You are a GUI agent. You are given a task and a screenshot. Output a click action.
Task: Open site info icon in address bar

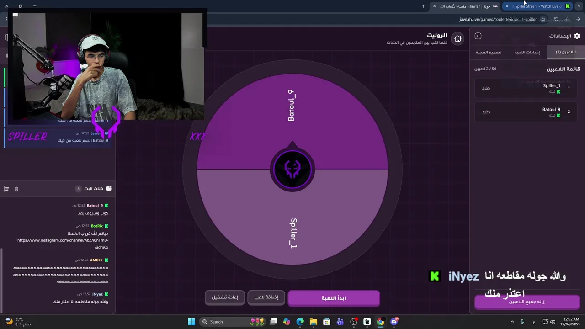(543, 19)
